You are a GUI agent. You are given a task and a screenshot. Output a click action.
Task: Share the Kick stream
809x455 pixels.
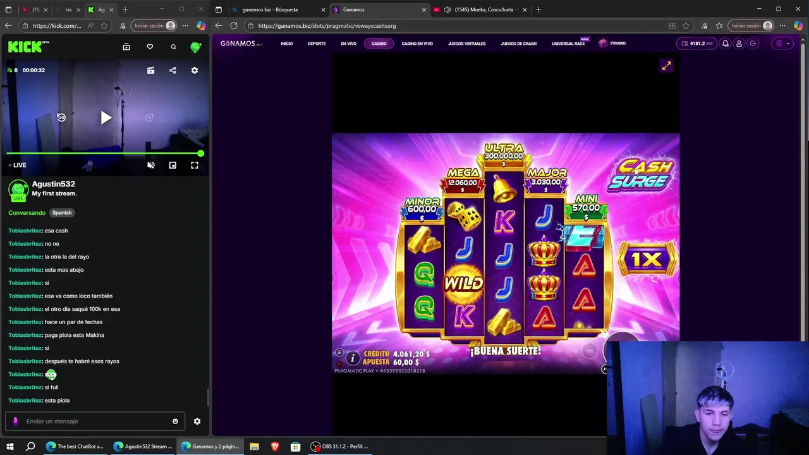coord(173,70)
